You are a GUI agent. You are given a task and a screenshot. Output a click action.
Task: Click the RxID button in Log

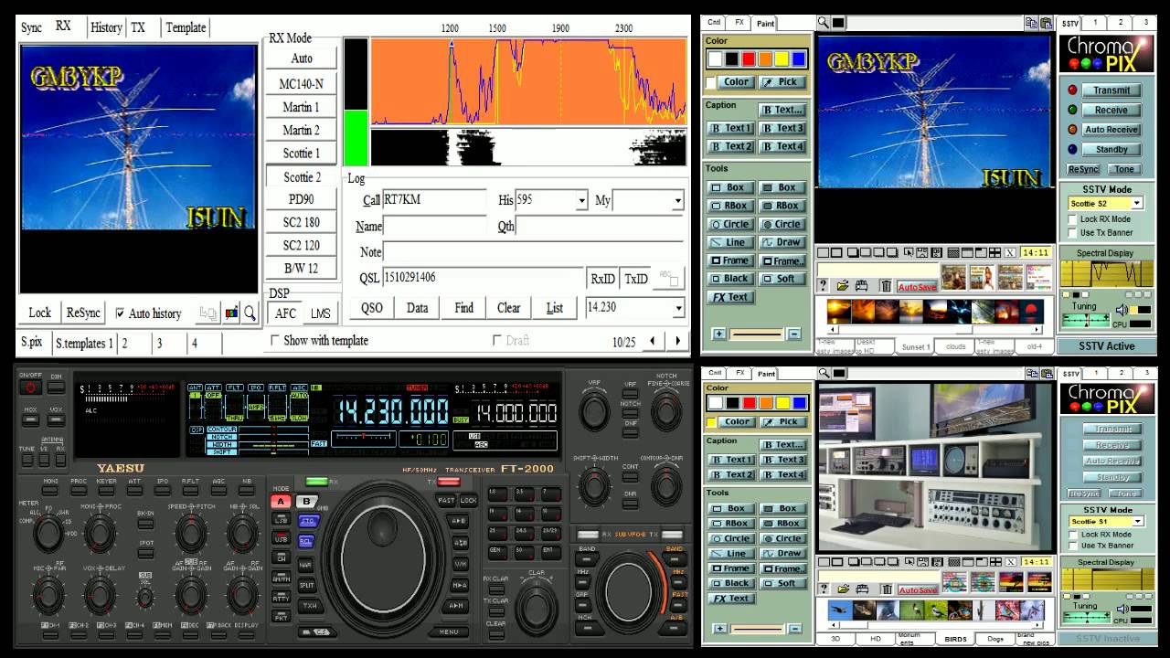(602, 279)
